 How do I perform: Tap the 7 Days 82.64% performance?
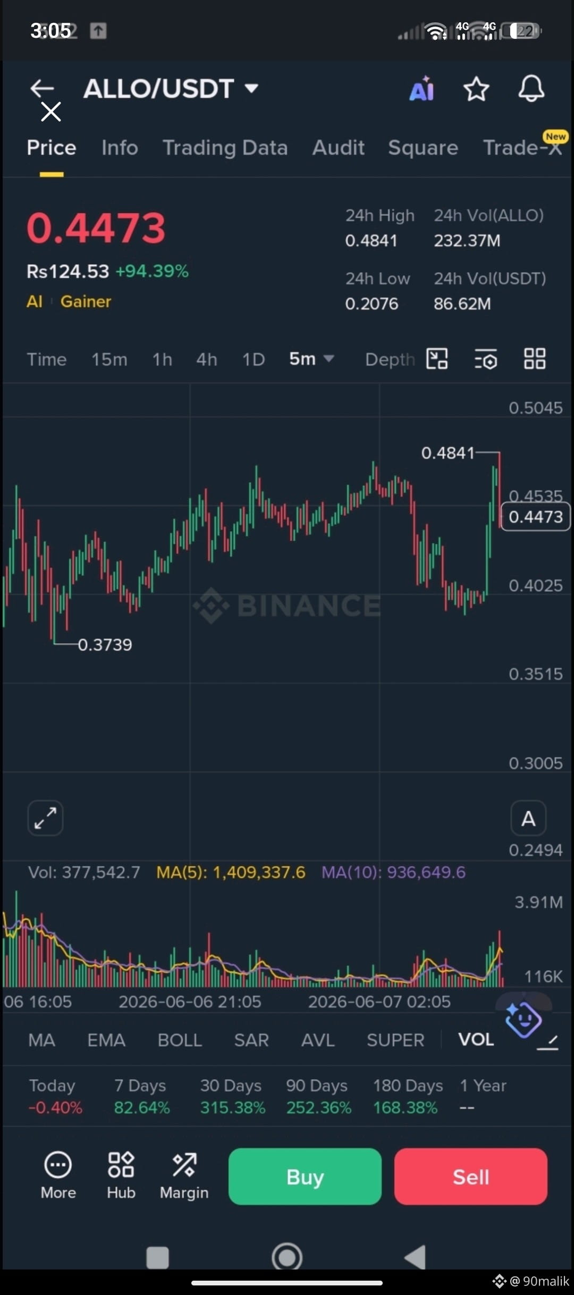(x=141, y=1097)
